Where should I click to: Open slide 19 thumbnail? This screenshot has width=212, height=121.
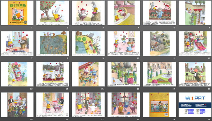(x=17, y=105)
